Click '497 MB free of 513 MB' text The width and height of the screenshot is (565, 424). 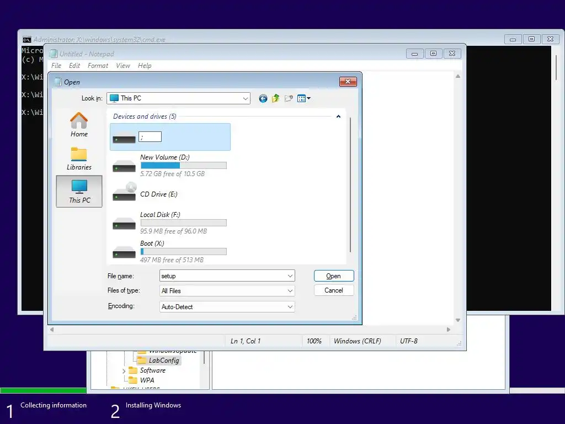point(172,260)
